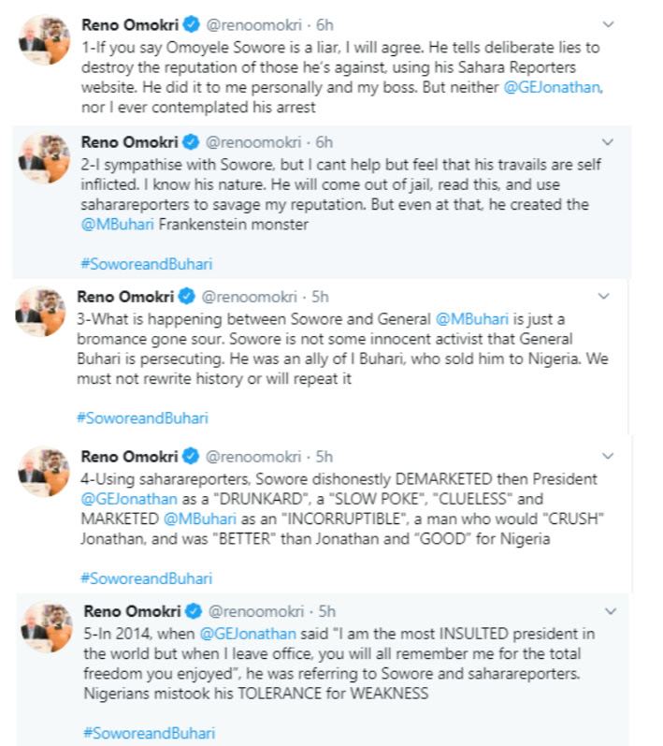
Task: Click the 6h timestamp on first tweet
Action: (324, 24)
